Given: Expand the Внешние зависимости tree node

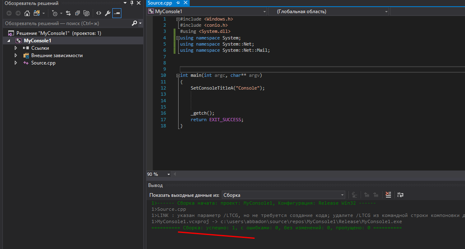Looking at the screenshot, I should [16, 55].
